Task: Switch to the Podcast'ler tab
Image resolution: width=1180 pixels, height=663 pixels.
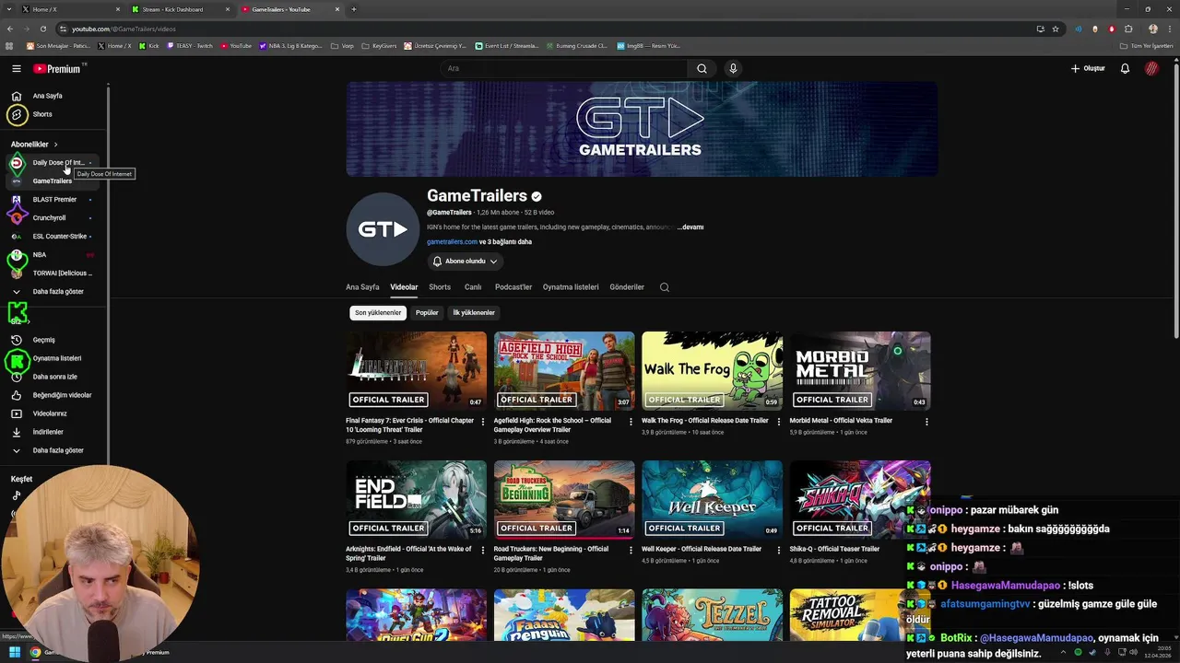Action: [513, 287]
